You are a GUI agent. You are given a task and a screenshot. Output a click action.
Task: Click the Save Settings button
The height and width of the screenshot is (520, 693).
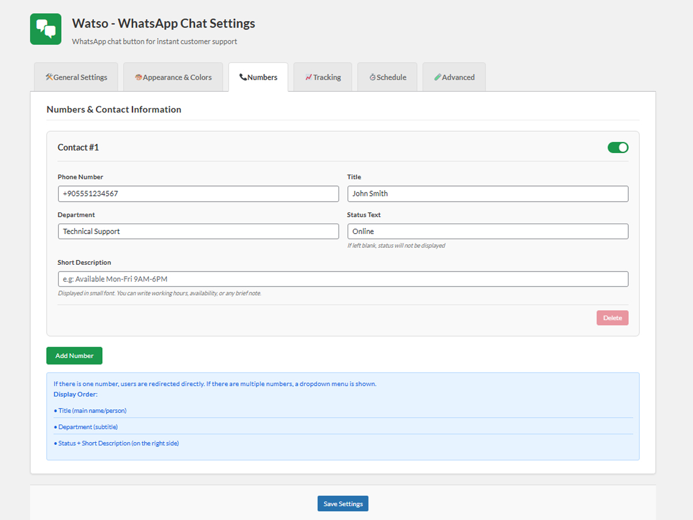click(x=343, y=504)
